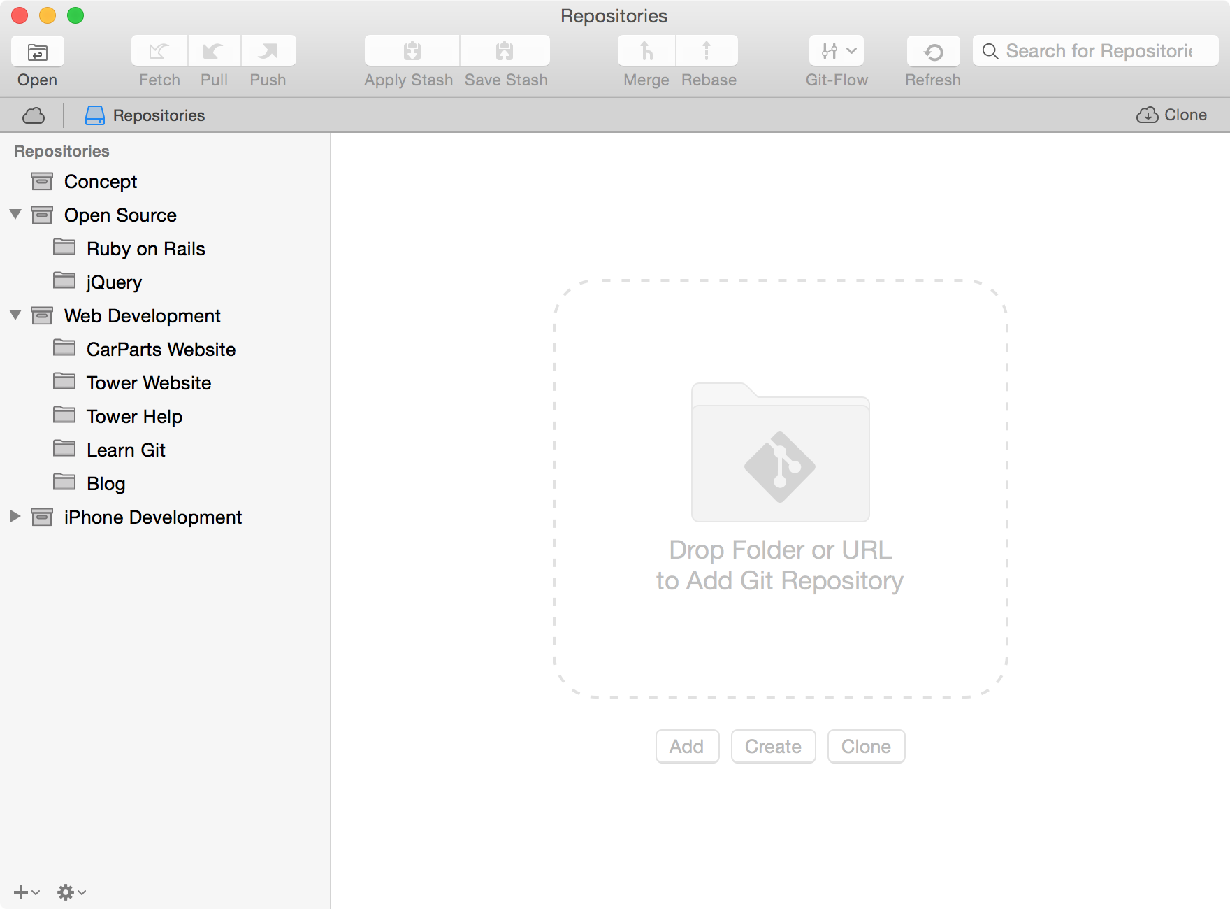Click the Repositories sidebar header
The image size is (1230, 909).
click(61, 151)
